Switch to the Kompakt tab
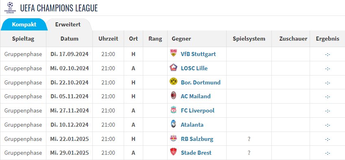This screenshot has height=160, width=345. tap(24, 24)
